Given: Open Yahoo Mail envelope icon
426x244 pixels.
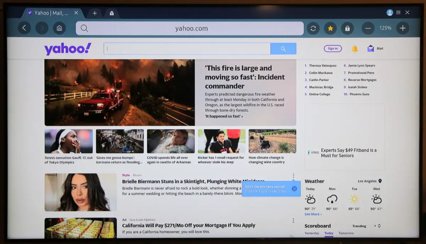Looking at the screenshot, I should [371, 49].
